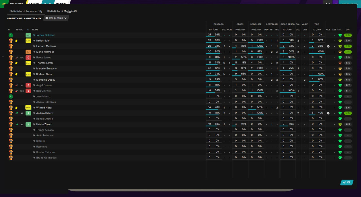This screenshot has height=197, width=361.
Task: Click Andrea Belotti's green substituted-on arrow badge
Action: (28, 113)
